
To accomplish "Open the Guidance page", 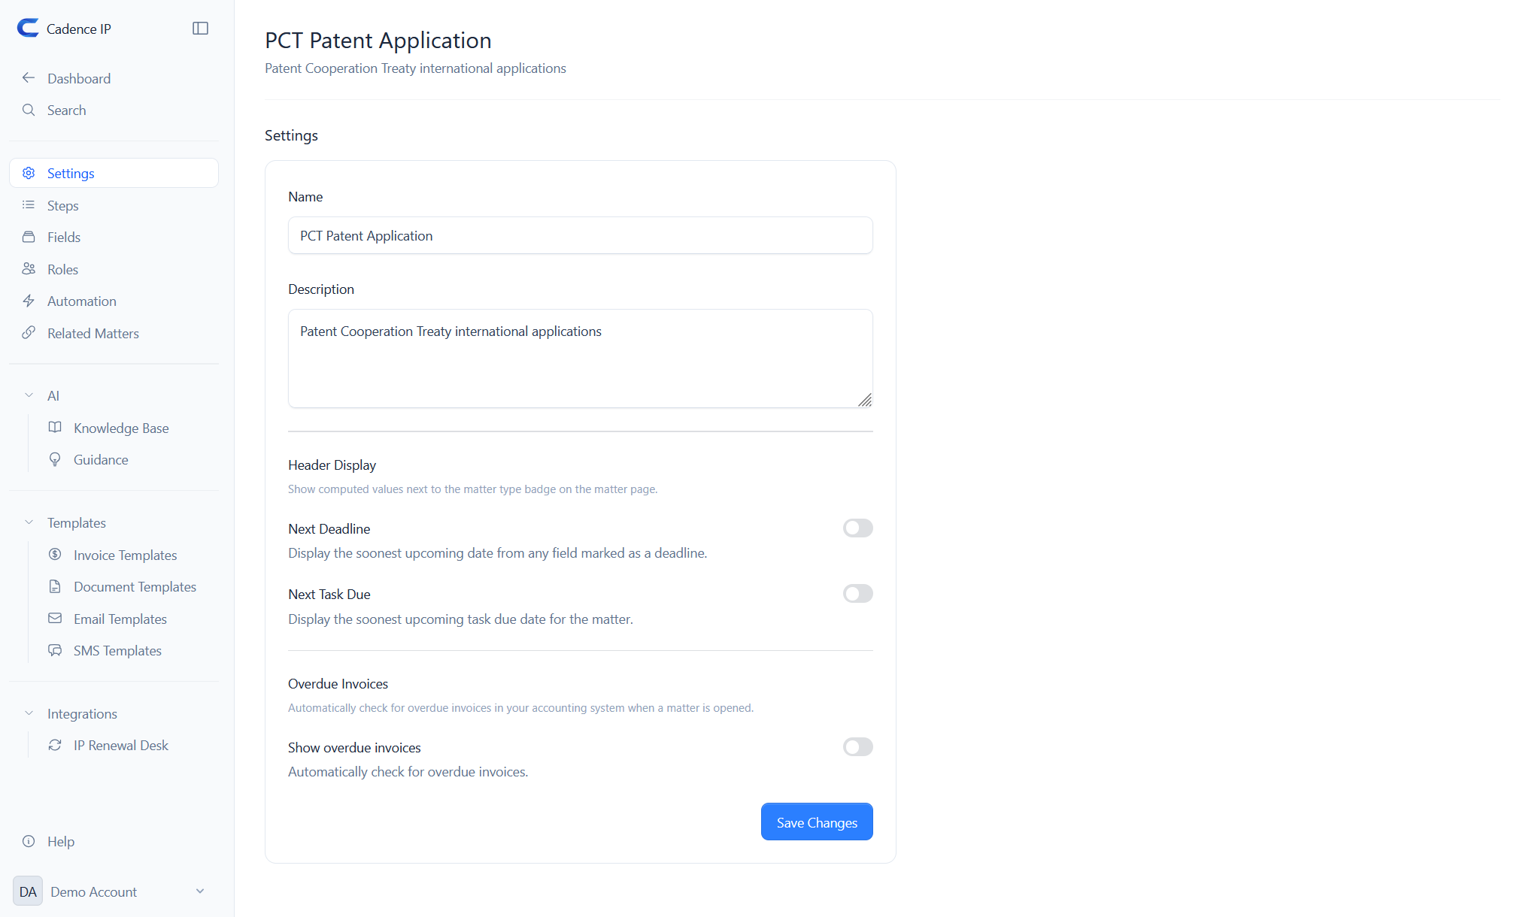I will click(x=101, y=459).
